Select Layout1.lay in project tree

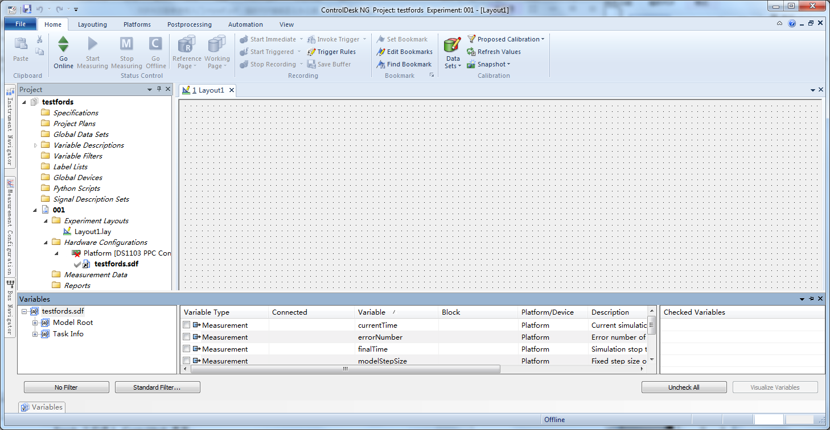(93, 232)
